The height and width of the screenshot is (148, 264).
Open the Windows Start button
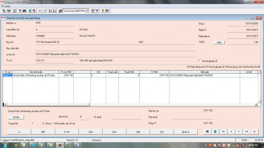pos(5,145)
